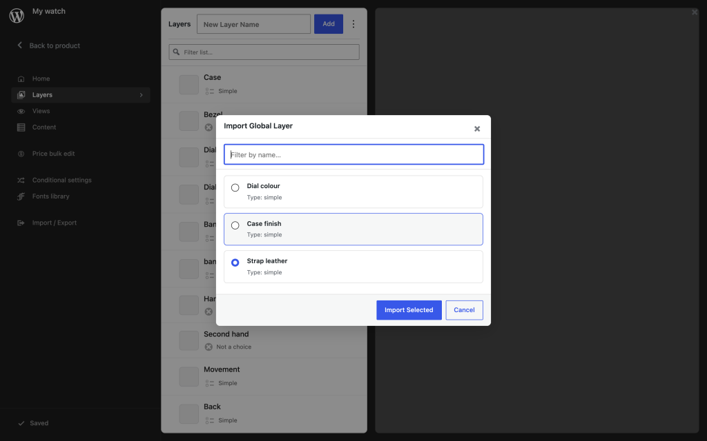Click the Price bulk edit coin icon
Image resolution: width=707 pixels, height=441 pixels.
[21, 154]
